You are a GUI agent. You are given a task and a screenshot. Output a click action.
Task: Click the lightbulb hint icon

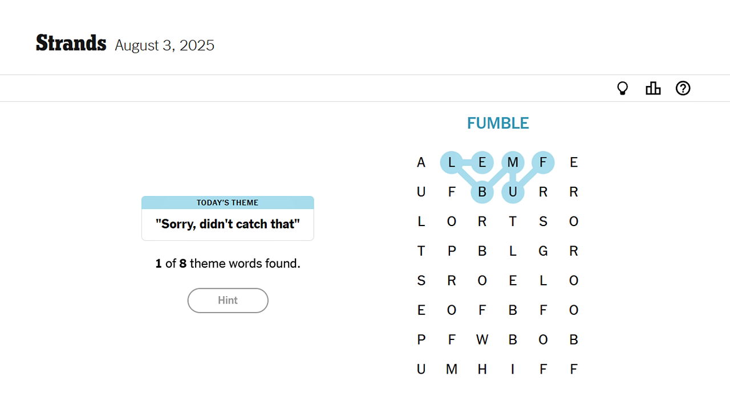point(623,88)
